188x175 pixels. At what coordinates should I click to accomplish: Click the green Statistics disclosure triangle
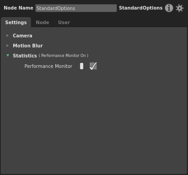click(x=8, y=56)
